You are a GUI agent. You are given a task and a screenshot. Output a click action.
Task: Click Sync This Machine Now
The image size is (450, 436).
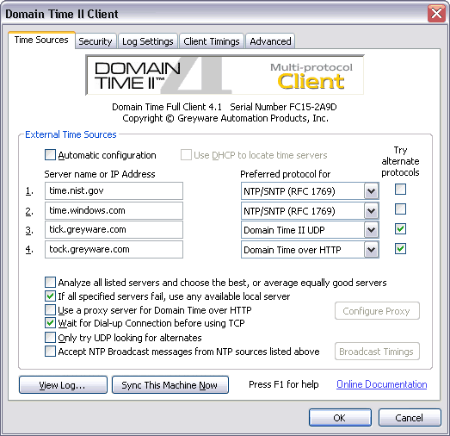click(170, 385)
